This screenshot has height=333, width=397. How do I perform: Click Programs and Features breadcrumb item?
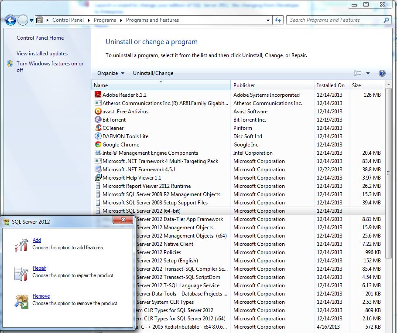point(152,20)
